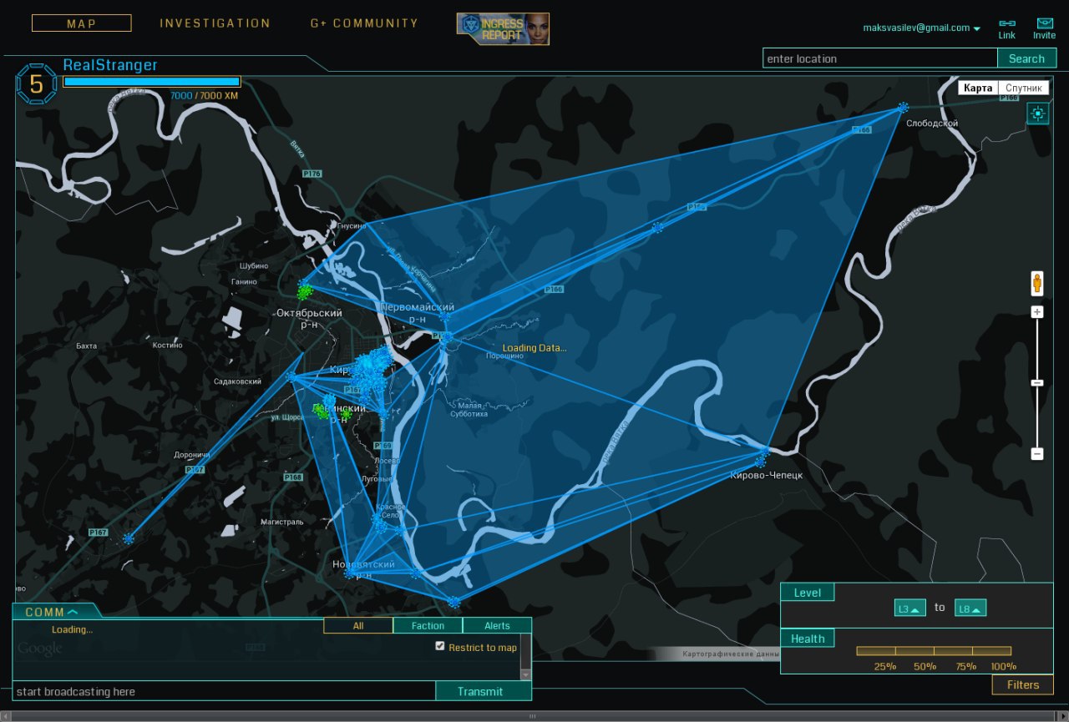Zoom out with the minus button
Screen dimensions: 1069x722
point(1037,454)
